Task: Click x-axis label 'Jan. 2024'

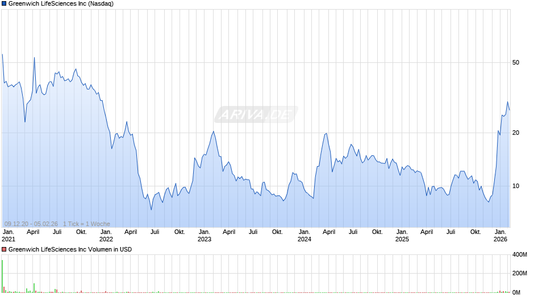Action: click(304, 236)
